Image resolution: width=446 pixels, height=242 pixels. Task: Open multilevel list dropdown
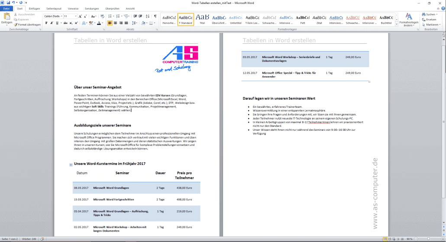coord(129,16)
